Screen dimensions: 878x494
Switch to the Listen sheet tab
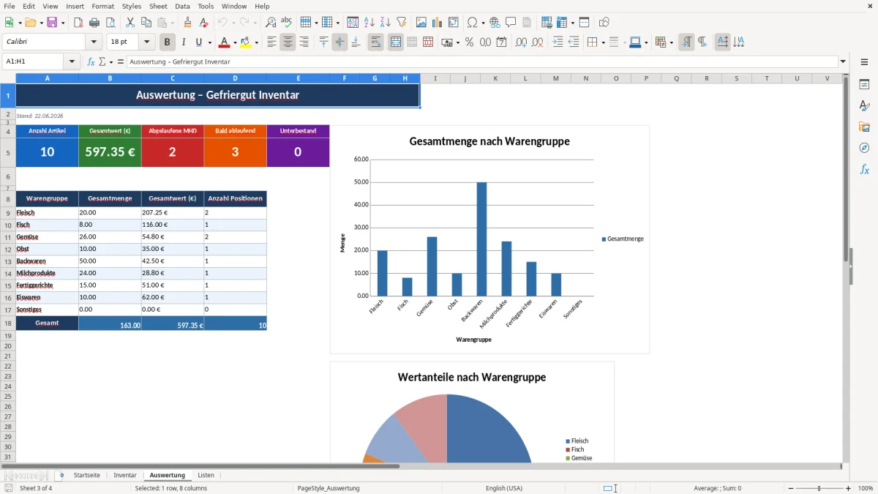tap(206, 476)
